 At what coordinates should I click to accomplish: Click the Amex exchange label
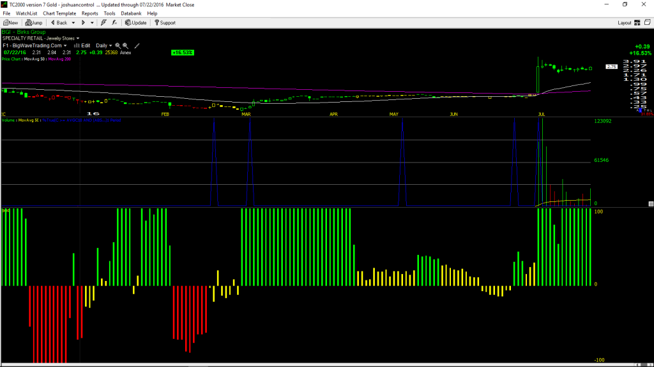(126, 53)
